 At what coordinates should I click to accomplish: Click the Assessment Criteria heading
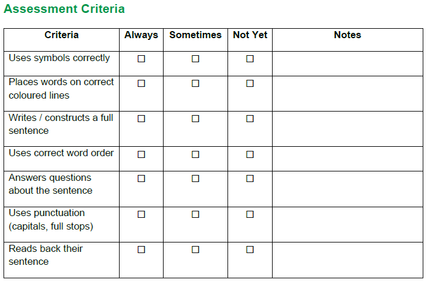click(64, 9)
